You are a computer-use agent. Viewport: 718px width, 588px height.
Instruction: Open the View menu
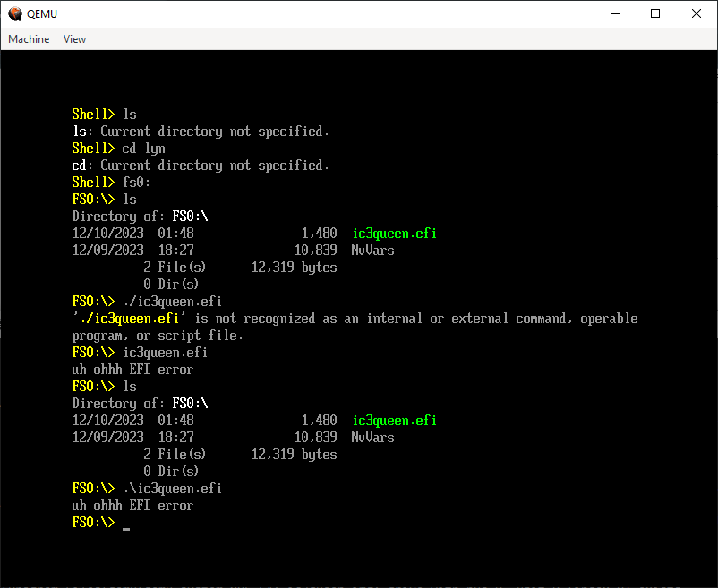(74, 39)
